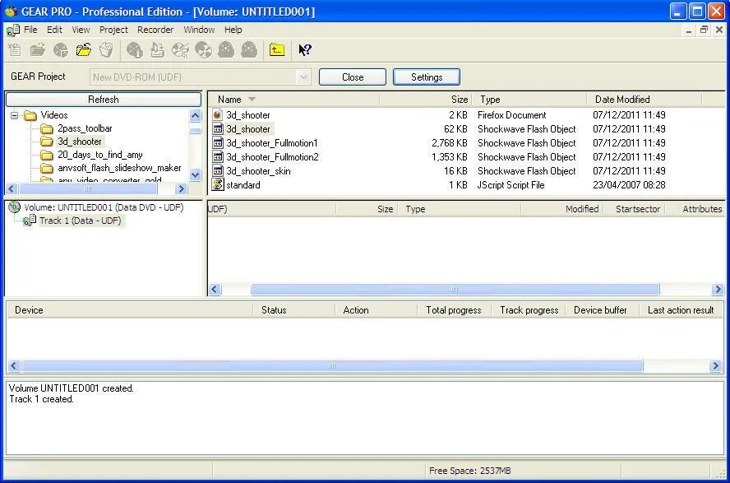The image size is (730, 483).
Task: Click the Videos folder icon in tree
Action: [x=30, y=115]
